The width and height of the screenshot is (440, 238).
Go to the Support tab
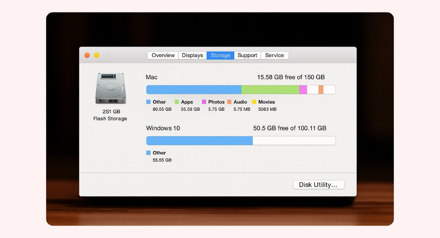point(247,55)
